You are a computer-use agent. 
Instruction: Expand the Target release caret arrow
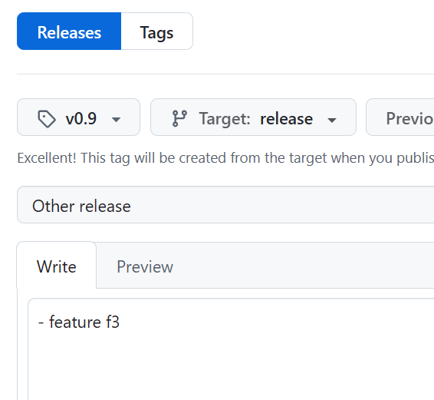pos(331,120)
